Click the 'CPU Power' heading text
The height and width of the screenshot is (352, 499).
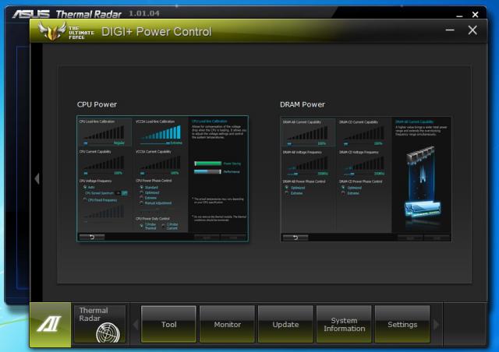click(97, 104)
